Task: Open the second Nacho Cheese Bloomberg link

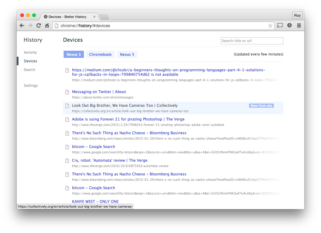Action: [129, 174]
